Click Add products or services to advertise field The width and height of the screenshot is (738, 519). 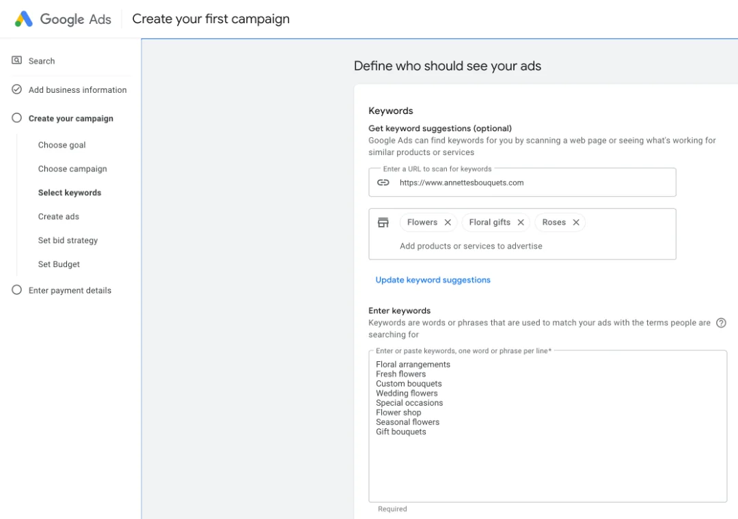coord(471,246)
